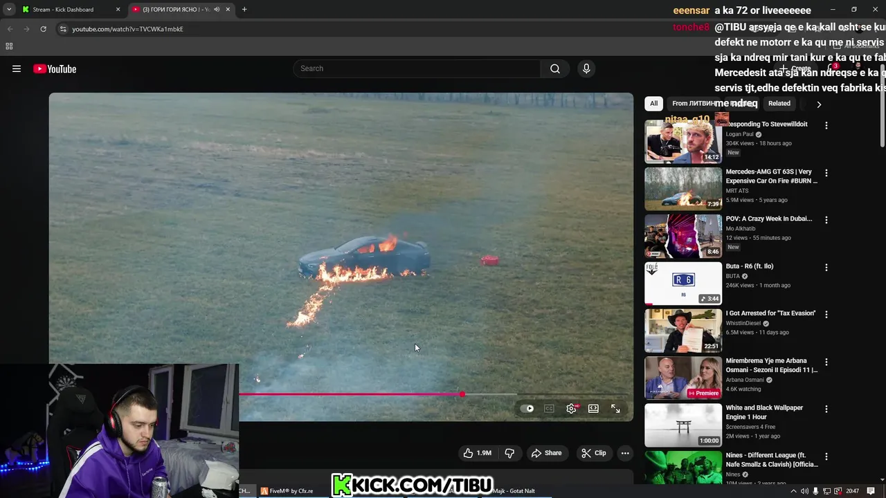886x498 pixels.
Task: Open 'Mirembrema Yje me Arbana Osmani' premiere
Action: pyautogui.click(x=683, y=378)
